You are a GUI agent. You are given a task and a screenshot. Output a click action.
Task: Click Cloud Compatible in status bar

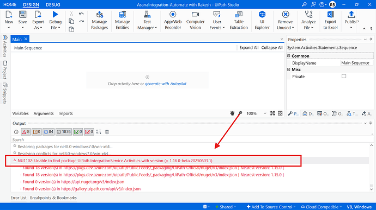pos(322,207)
